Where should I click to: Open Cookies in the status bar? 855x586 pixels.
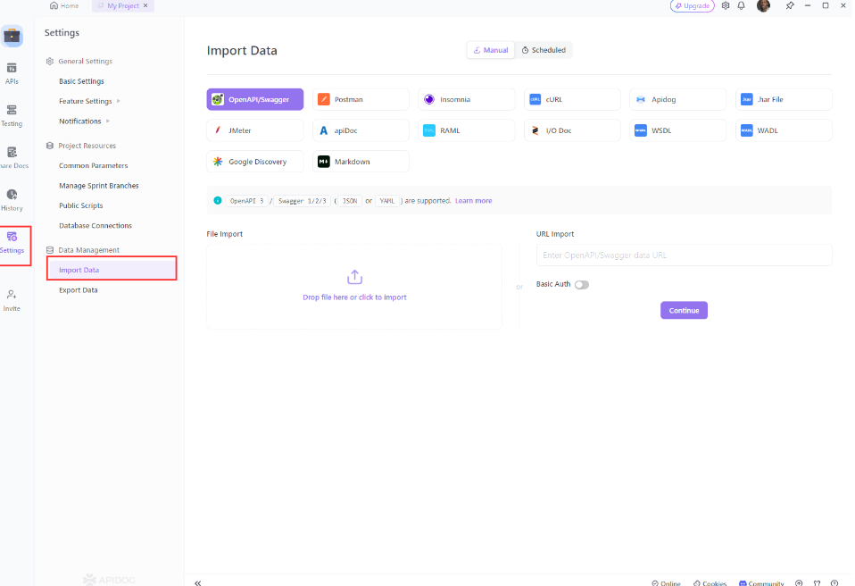(x=710, y=583)
